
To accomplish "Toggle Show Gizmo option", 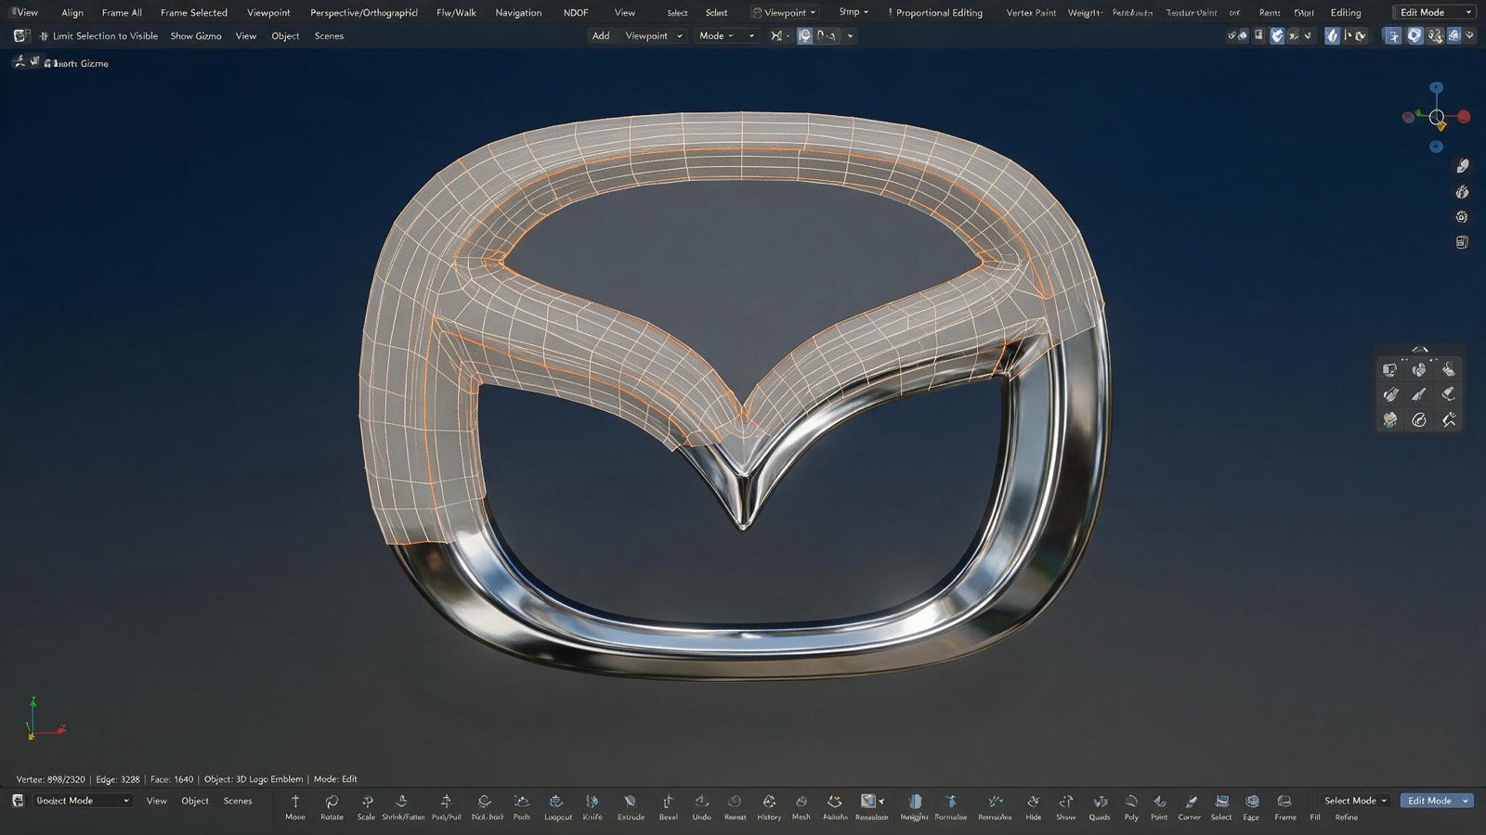I will tap(196, 36).
